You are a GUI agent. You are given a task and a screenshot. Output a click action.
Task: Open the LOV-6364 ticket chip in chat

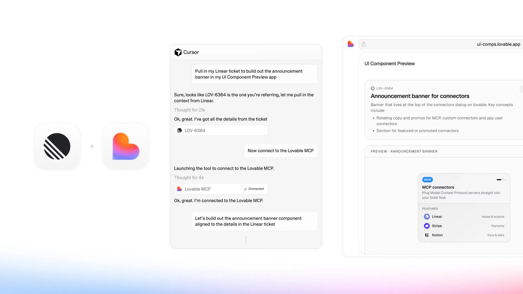(x=221, y=131)
